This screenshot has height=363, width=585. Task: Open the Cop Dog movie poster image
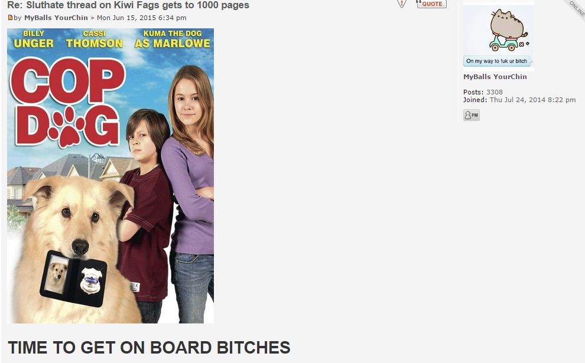(110, 176)
